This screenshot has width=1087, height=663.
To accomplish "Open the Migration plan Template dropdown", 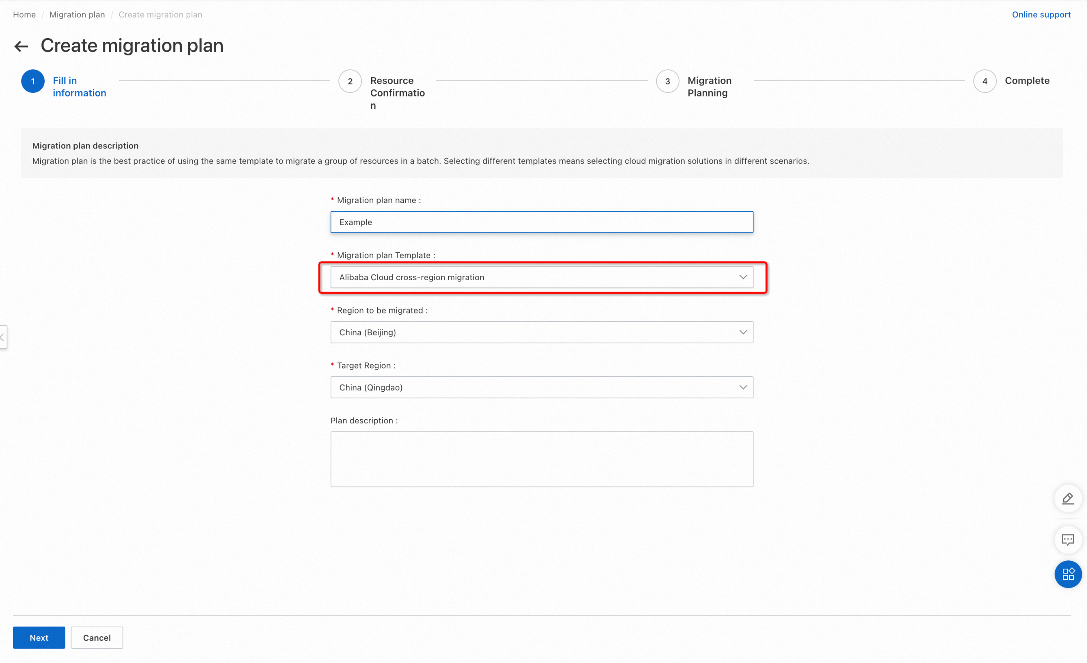I will 541,277.
